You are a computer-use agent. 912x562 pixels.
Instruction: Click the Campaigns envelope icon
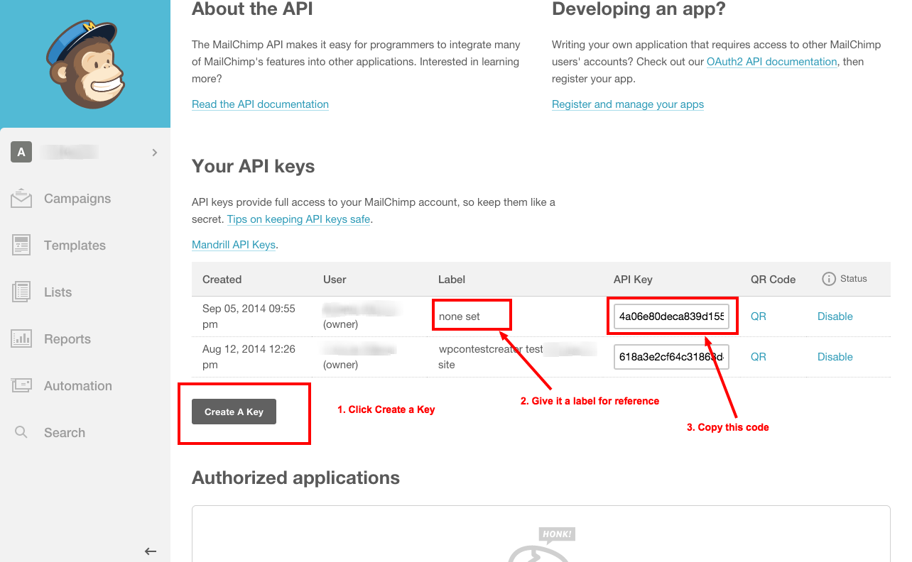click(x=21, y=199)
